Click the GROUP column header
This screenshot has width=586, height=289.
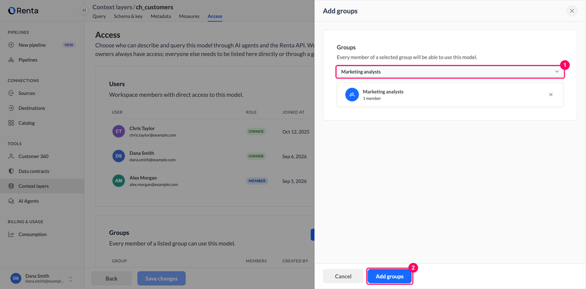coord(119,261)
